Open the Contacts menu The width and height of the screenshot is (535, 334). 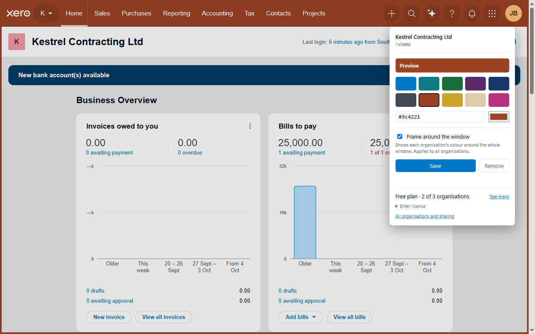(278, 13)
